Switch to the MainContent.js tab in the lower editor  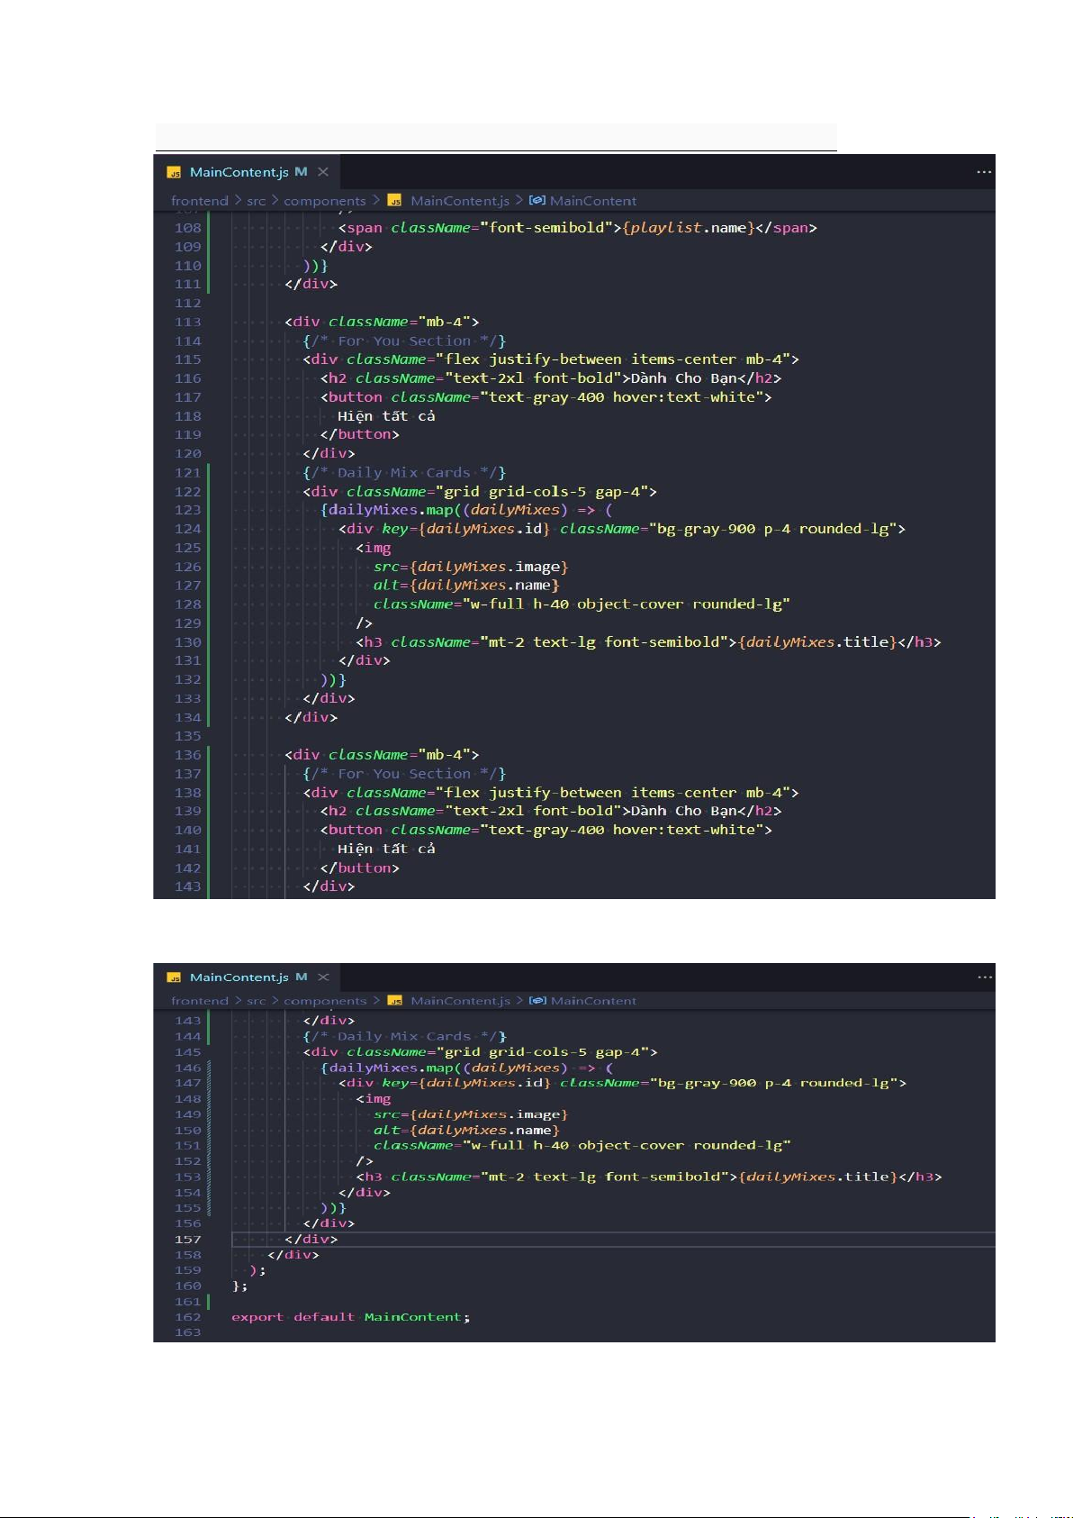(239, 977)
